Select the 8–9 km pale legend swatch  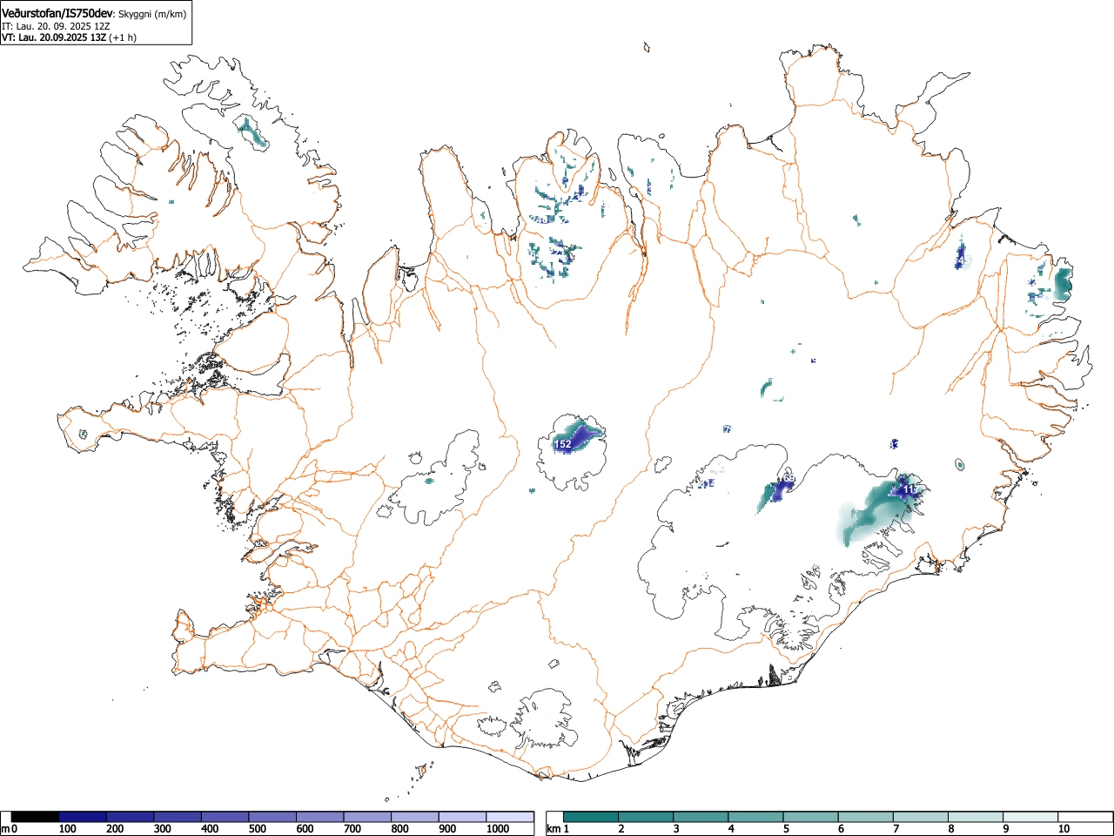975,817
